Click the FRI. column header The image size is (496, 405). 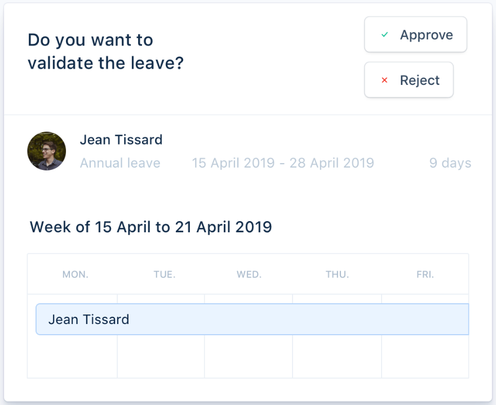[425, 274]
